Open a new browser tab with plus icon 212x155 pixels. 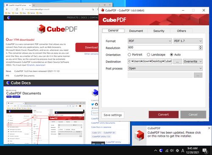pyautogui.click(x=34, y=5)
